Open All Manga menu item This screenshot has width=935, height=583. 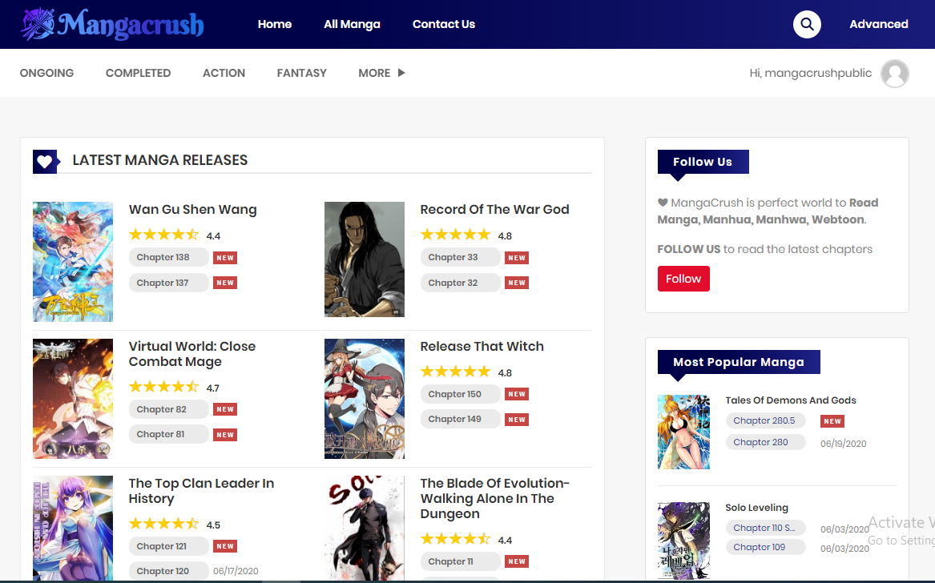tap(352, 24)
